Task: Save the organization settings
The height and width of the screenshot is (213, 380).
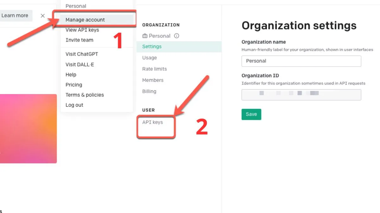Action: (251, 114)
